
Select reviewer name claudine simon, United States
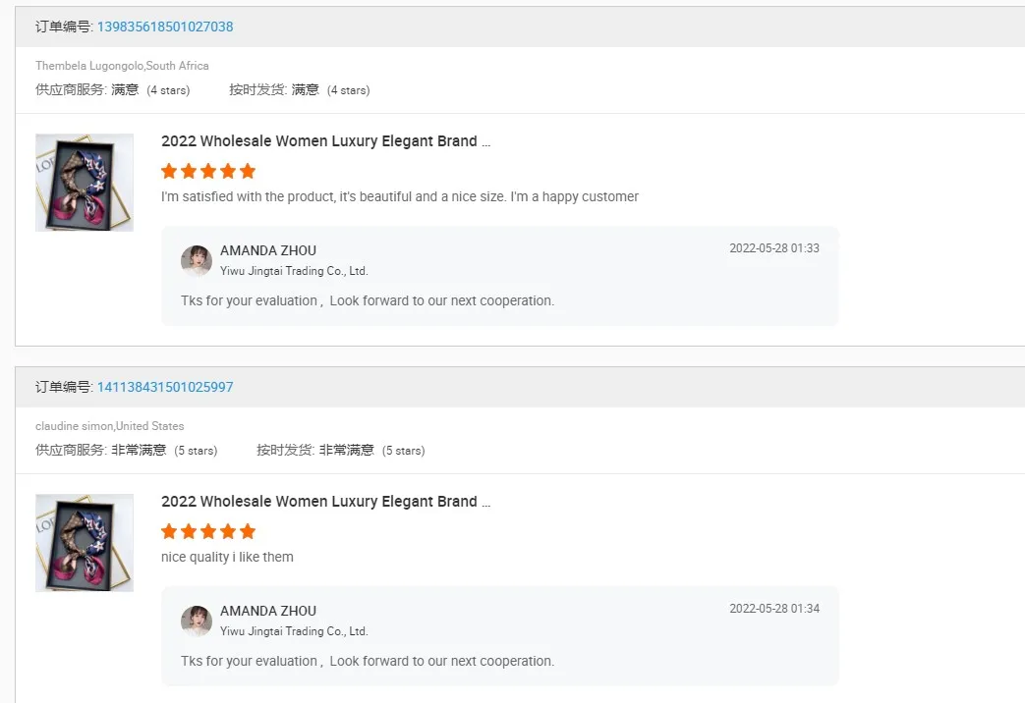pos(109,426)
